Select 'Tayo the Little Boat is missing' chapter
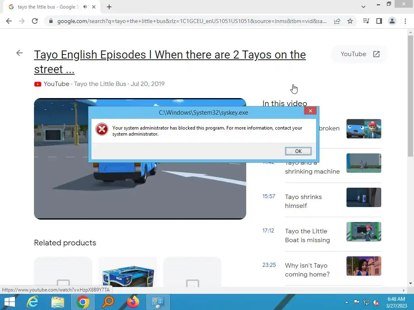The height and width of the screenshot is (310, 414). [x=307, y=235]
